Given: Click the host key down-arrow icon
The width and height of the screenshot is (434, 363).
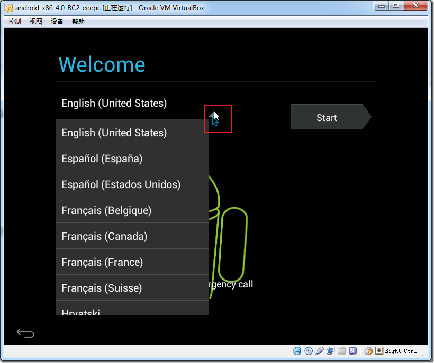Looking at the screenshot, I should pyautogui.click(x=379, y=351).
